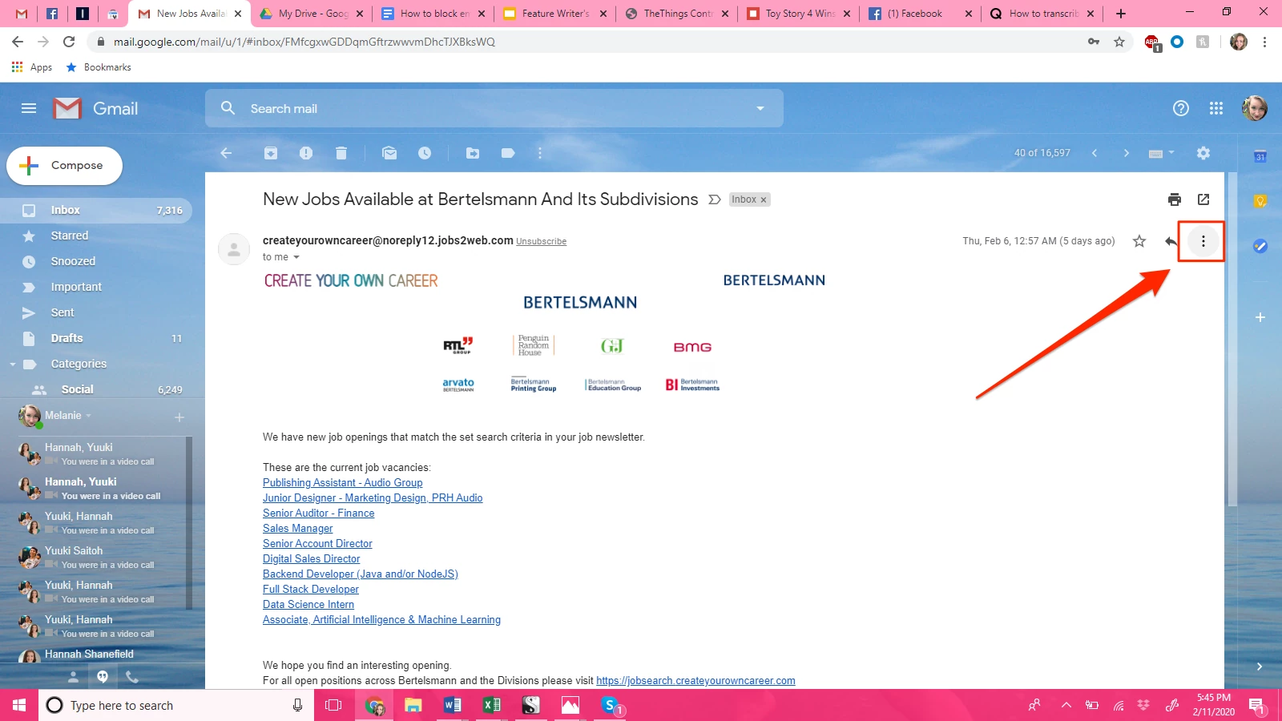Image resolution: width=1282 pixels, height=721 pixels.
Task: Switch to Feature Writer's browser tab
Action: click(555, 14)
